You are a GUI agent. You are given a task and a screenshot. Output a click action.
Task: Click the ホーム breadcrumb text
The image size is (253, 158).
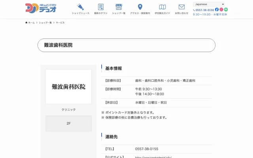click(x=32, y=23)
